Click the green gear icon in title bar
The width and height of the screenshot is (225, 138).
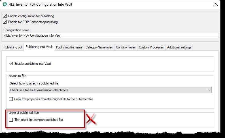[x=5, y=4]
